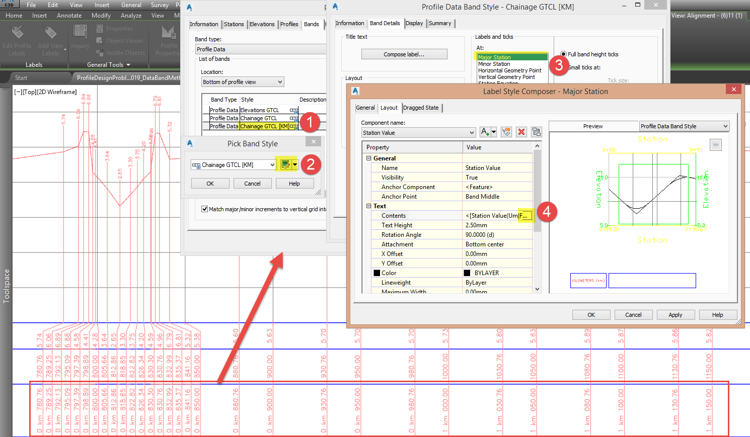Apply changes in Label Style Composer

(x=676, y=314)
